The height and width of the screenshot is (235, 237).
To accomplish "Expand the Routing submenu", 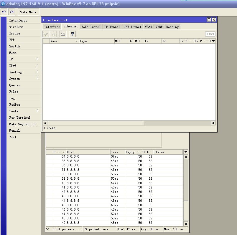I will [x=24, y=72].
